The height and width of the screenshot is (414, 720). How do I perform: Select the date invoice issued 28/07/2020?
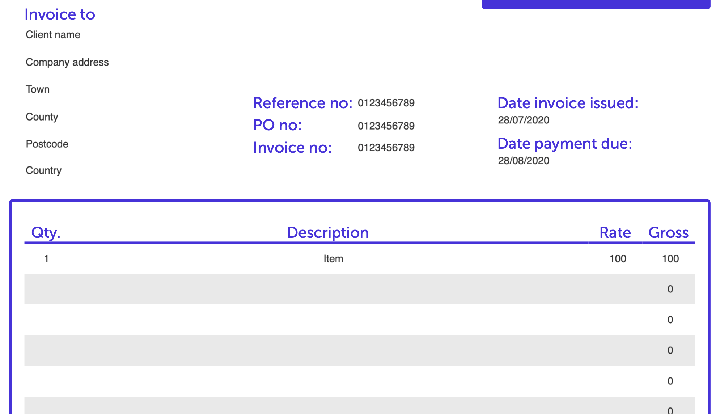coord(523,120)
